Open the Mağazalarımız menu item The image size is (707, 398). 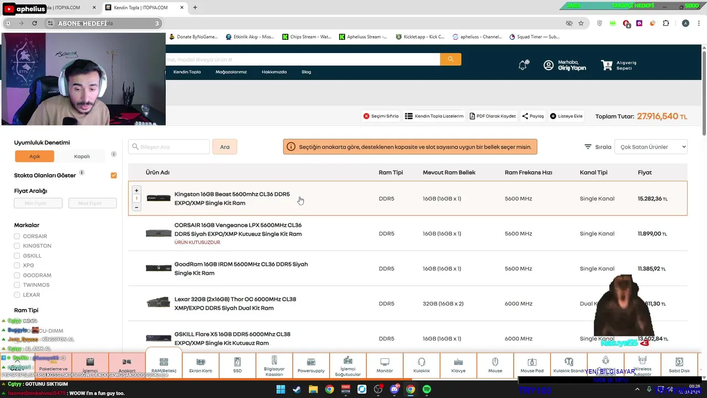pos(231,72)
